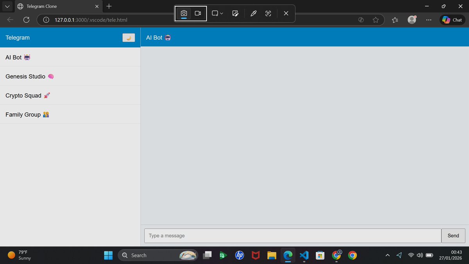Go back with the browser arrow
The image size is (469, 264).
(x=10, y=20)
